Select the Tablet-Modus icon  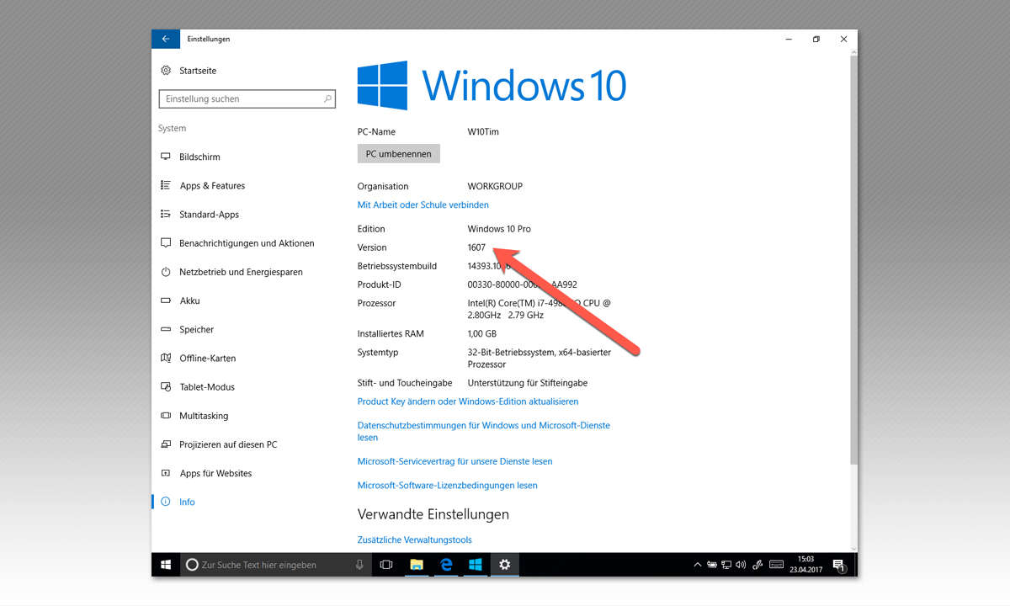click(x=166, y=387)
